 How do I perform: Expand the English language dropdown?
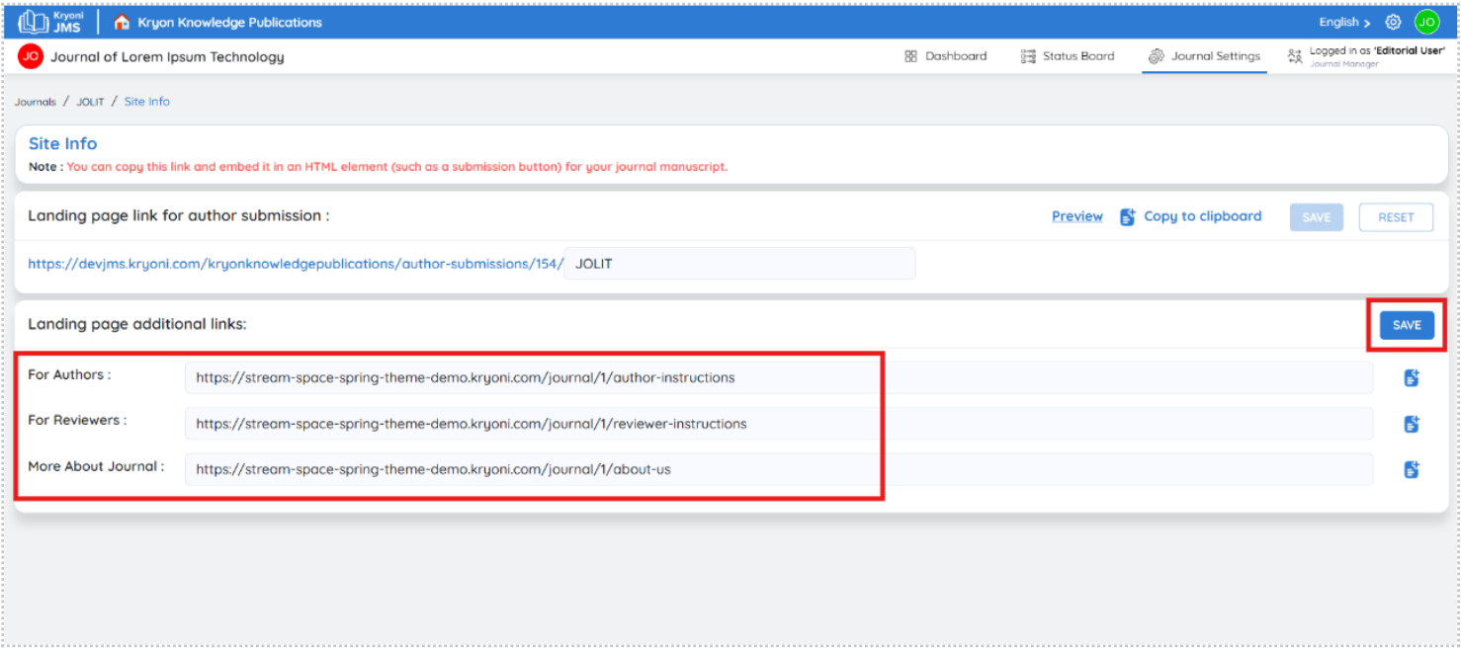pyautogui.click(x=1344, y=22)
